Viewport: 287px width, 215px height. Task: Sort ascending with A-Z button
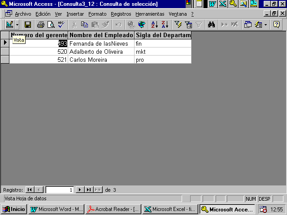pyautogui.click(x=155, y=25)
